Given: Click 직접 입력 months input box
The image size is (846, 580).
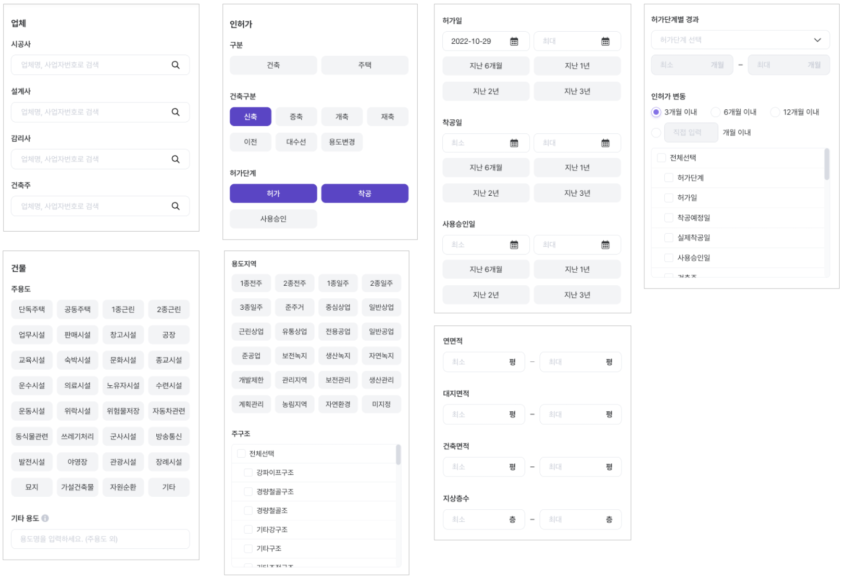Looking at the screenshot, I should point(691,133).
